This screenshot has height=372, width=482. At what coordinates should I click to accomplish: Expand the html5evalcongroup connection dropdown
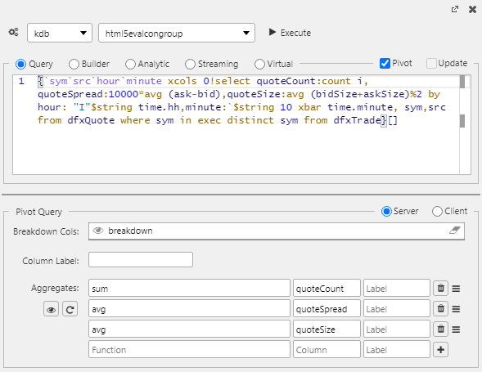point(177,33)
